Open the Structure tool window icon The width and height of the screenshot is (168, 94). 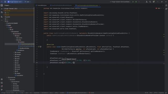(2, 17)
